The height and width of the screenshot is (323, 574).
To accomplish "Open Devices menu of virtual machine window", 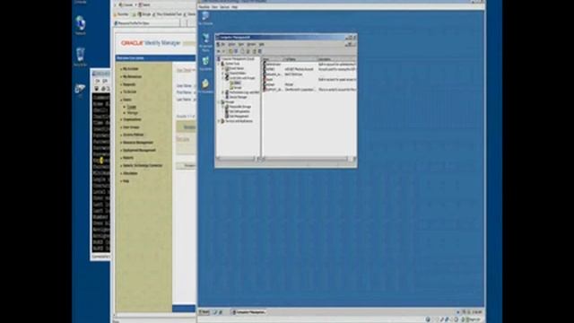I will coord(224,7).
